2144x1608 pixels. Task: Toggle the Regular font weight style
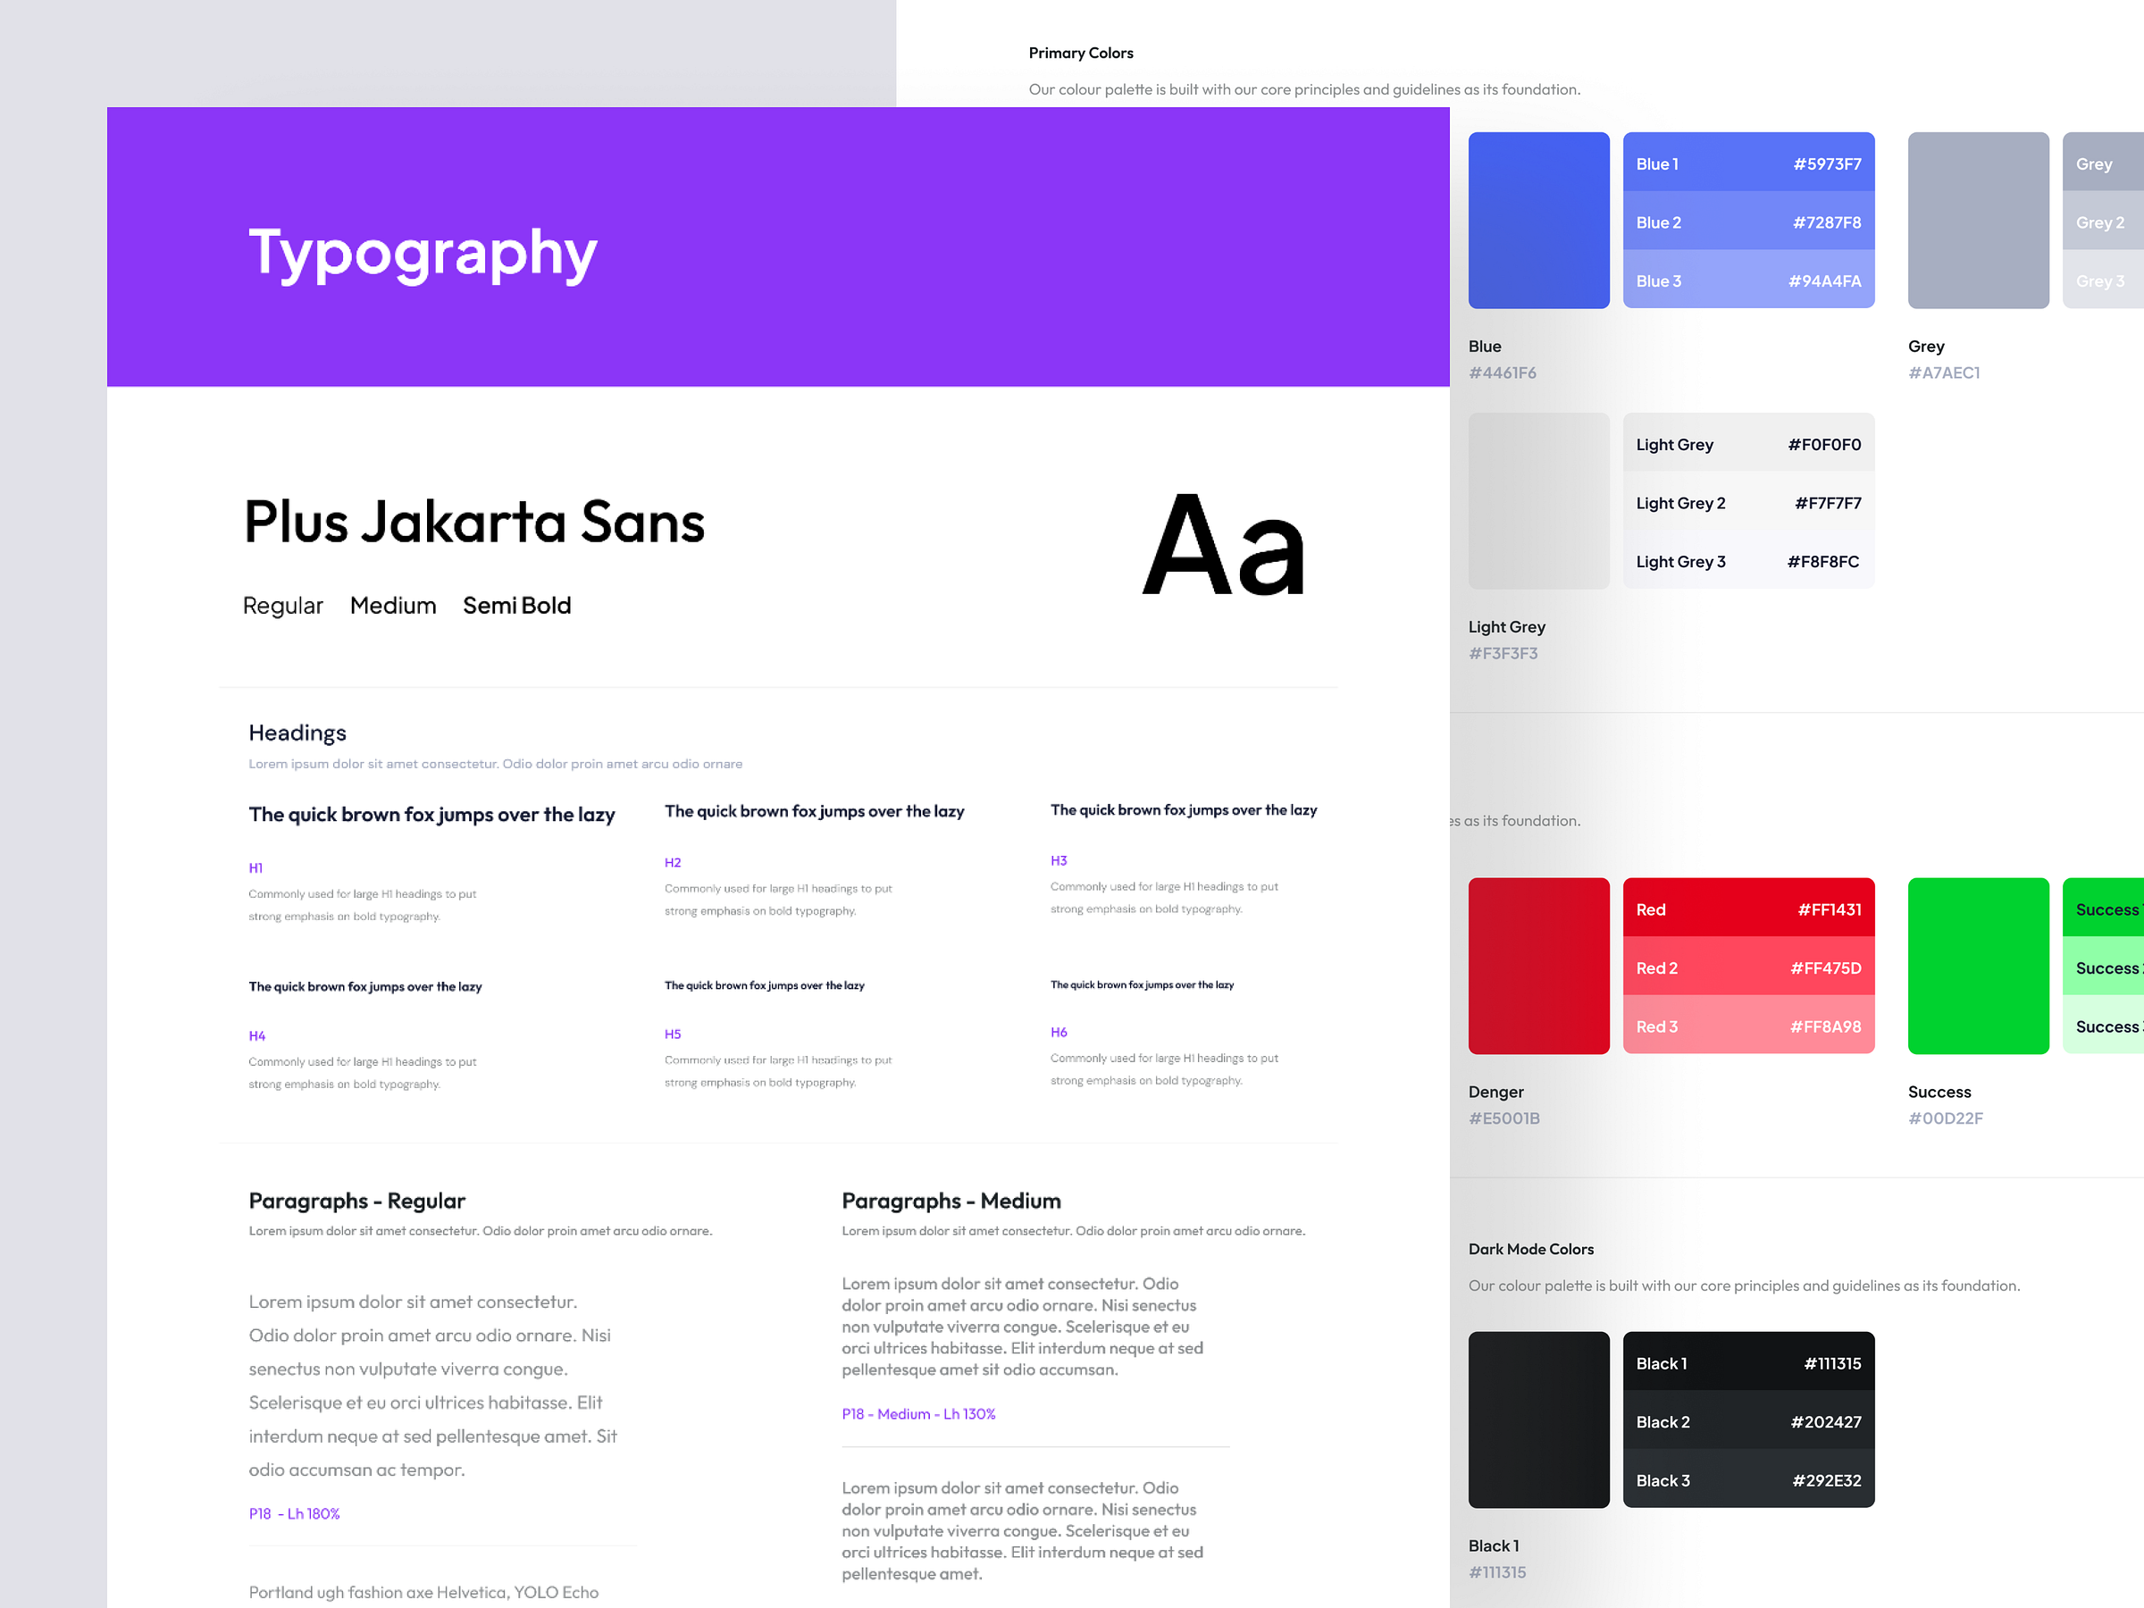point(282,605)
